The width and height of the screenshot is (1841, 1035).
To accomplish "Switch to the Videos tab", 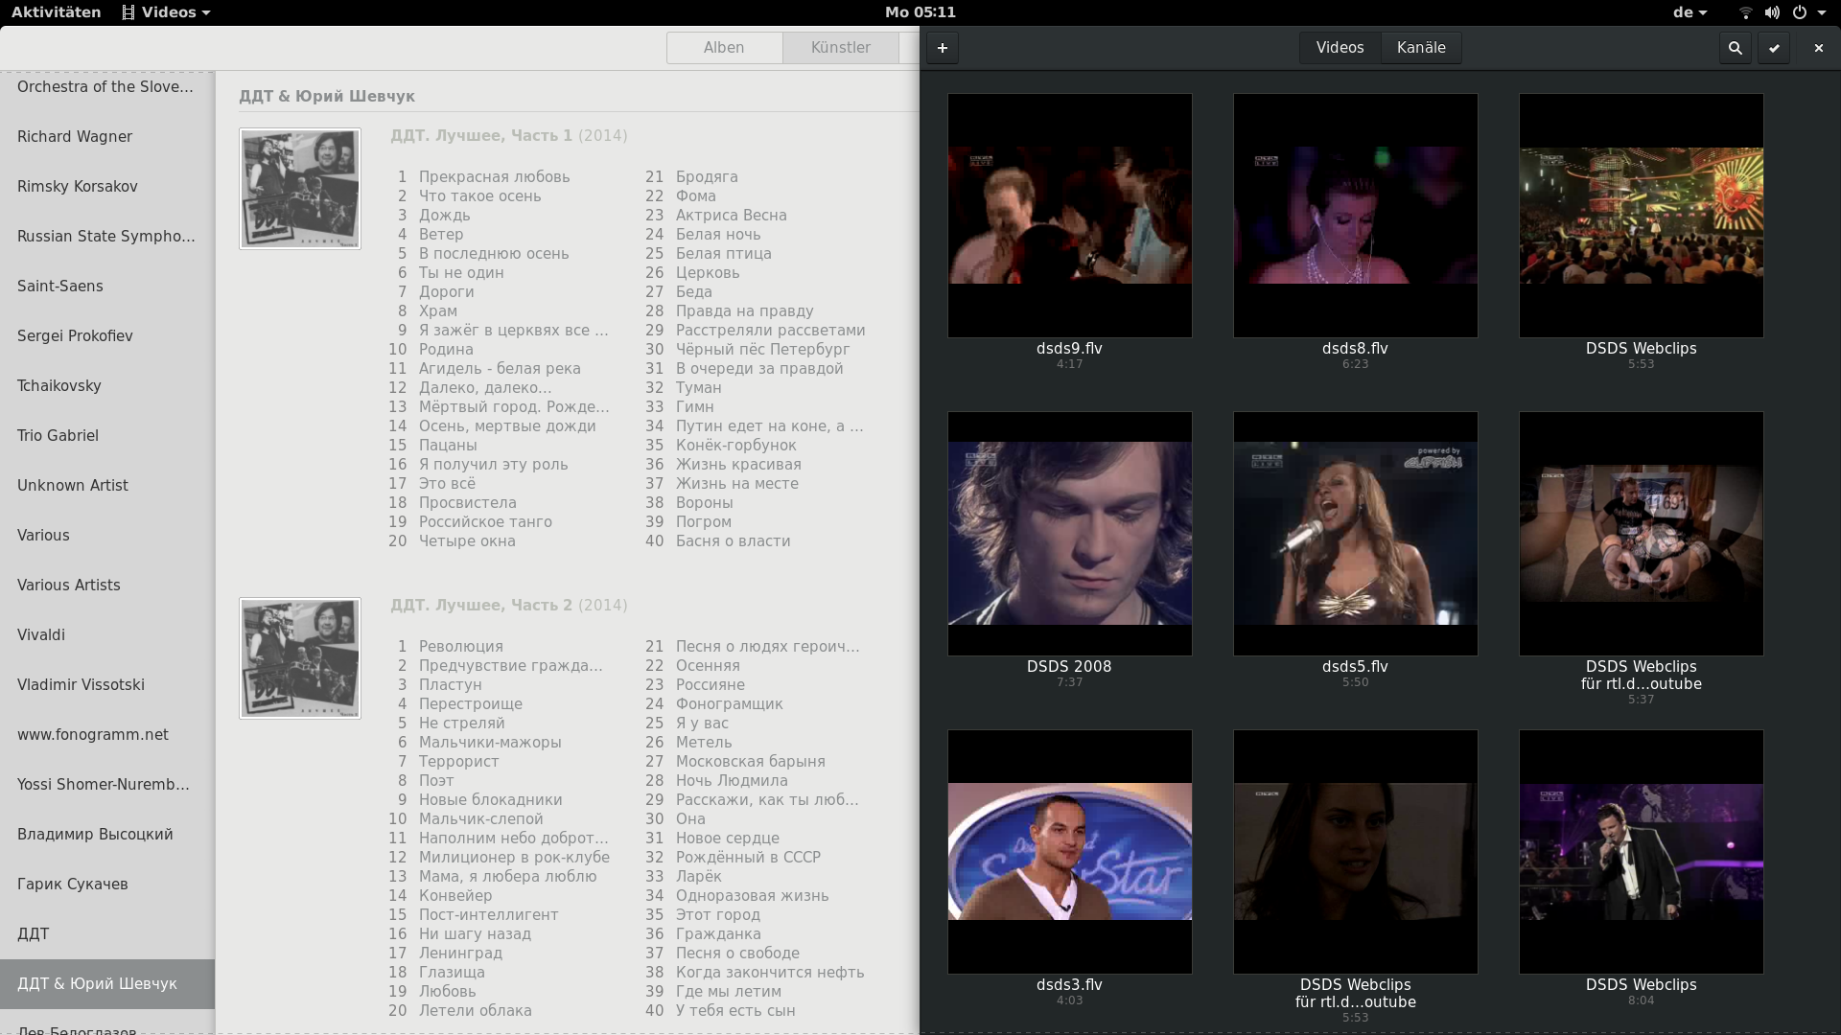I will [1339, 47].
